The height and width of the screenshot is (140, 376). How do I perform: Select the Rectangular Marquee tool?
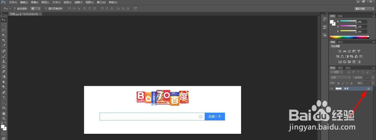tap(4, 25)
